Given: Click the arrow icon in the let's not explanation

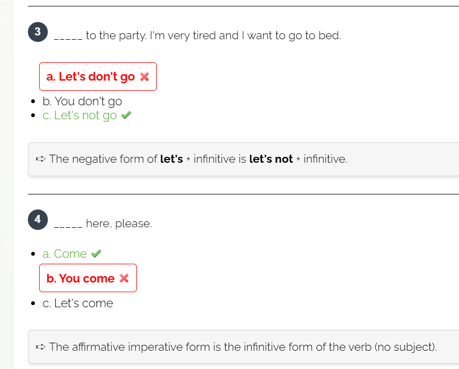Looking at the screenshot, I should [x=41, y=159].
